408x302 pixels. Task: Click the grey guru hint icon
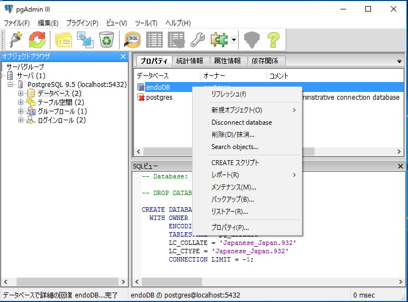(252, 40)
